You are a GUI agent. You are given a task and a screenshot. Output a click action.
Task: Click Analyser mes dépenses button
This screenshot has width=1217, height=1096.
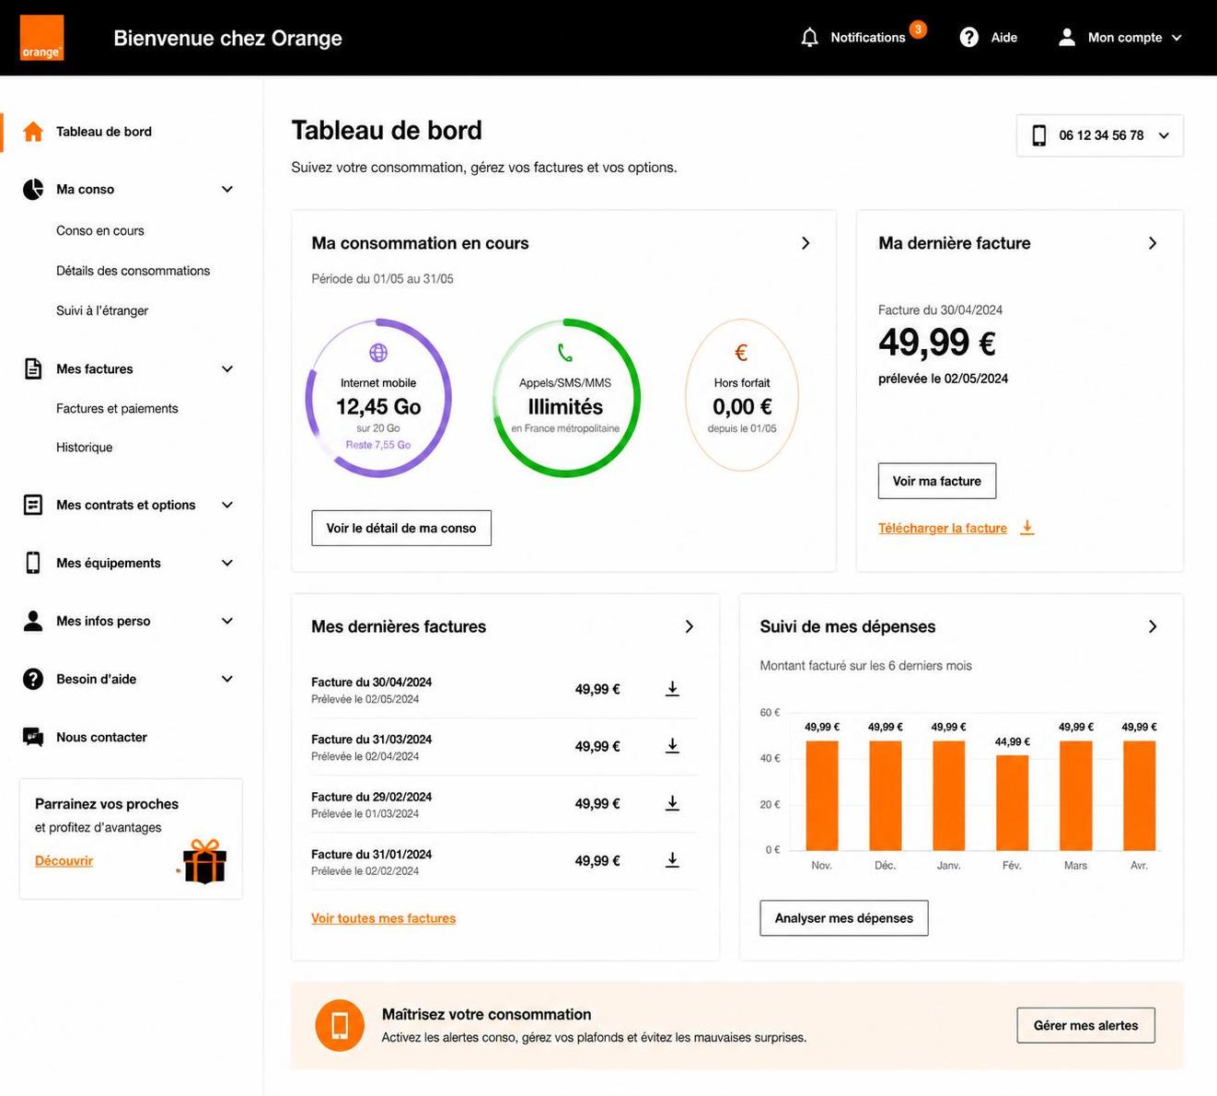(x=844, y=918)
